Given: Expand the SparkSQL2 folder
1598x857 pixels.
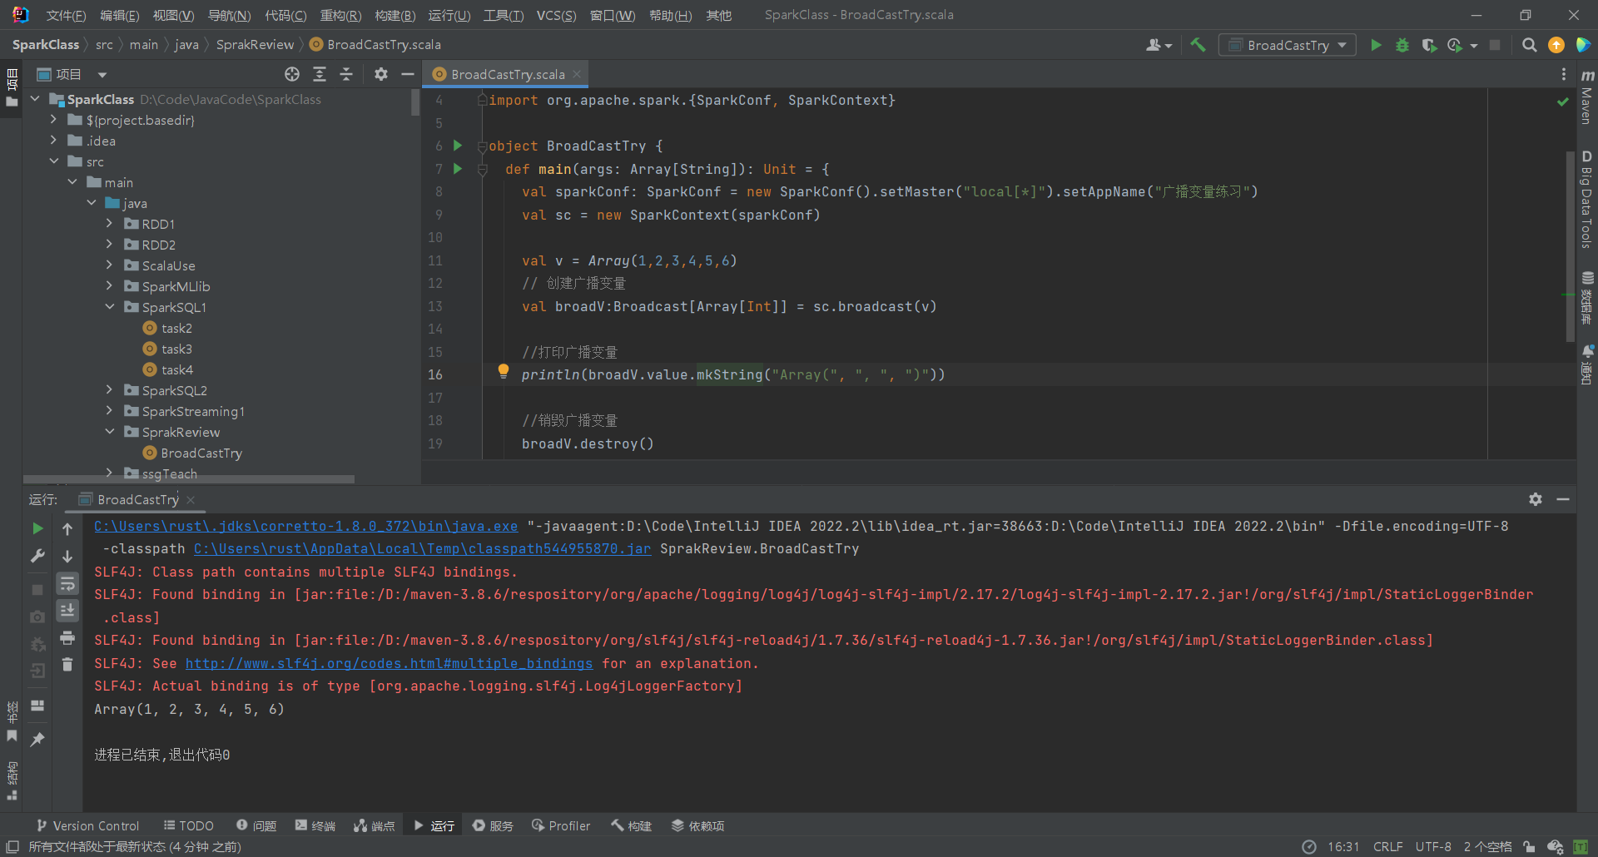Looking at the screenshot, I should 109,390.
